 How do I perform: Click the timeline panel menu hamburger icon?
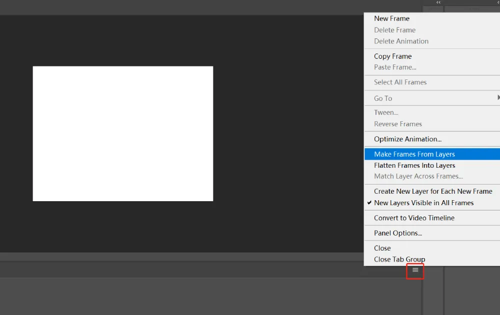click(x=415, y=270)
